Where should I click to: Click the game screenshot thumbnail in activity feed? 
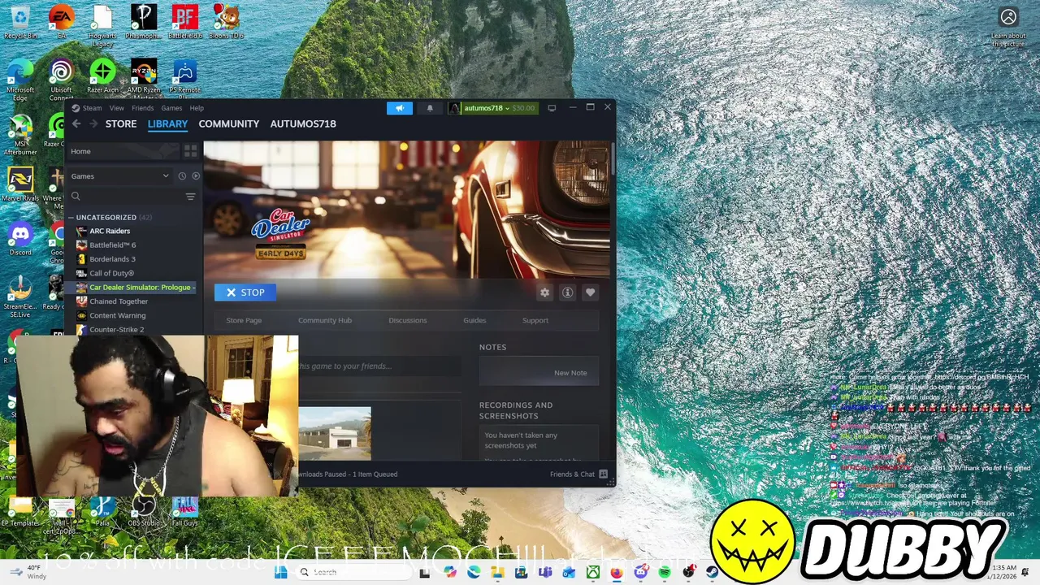click(x=335, y=434)
